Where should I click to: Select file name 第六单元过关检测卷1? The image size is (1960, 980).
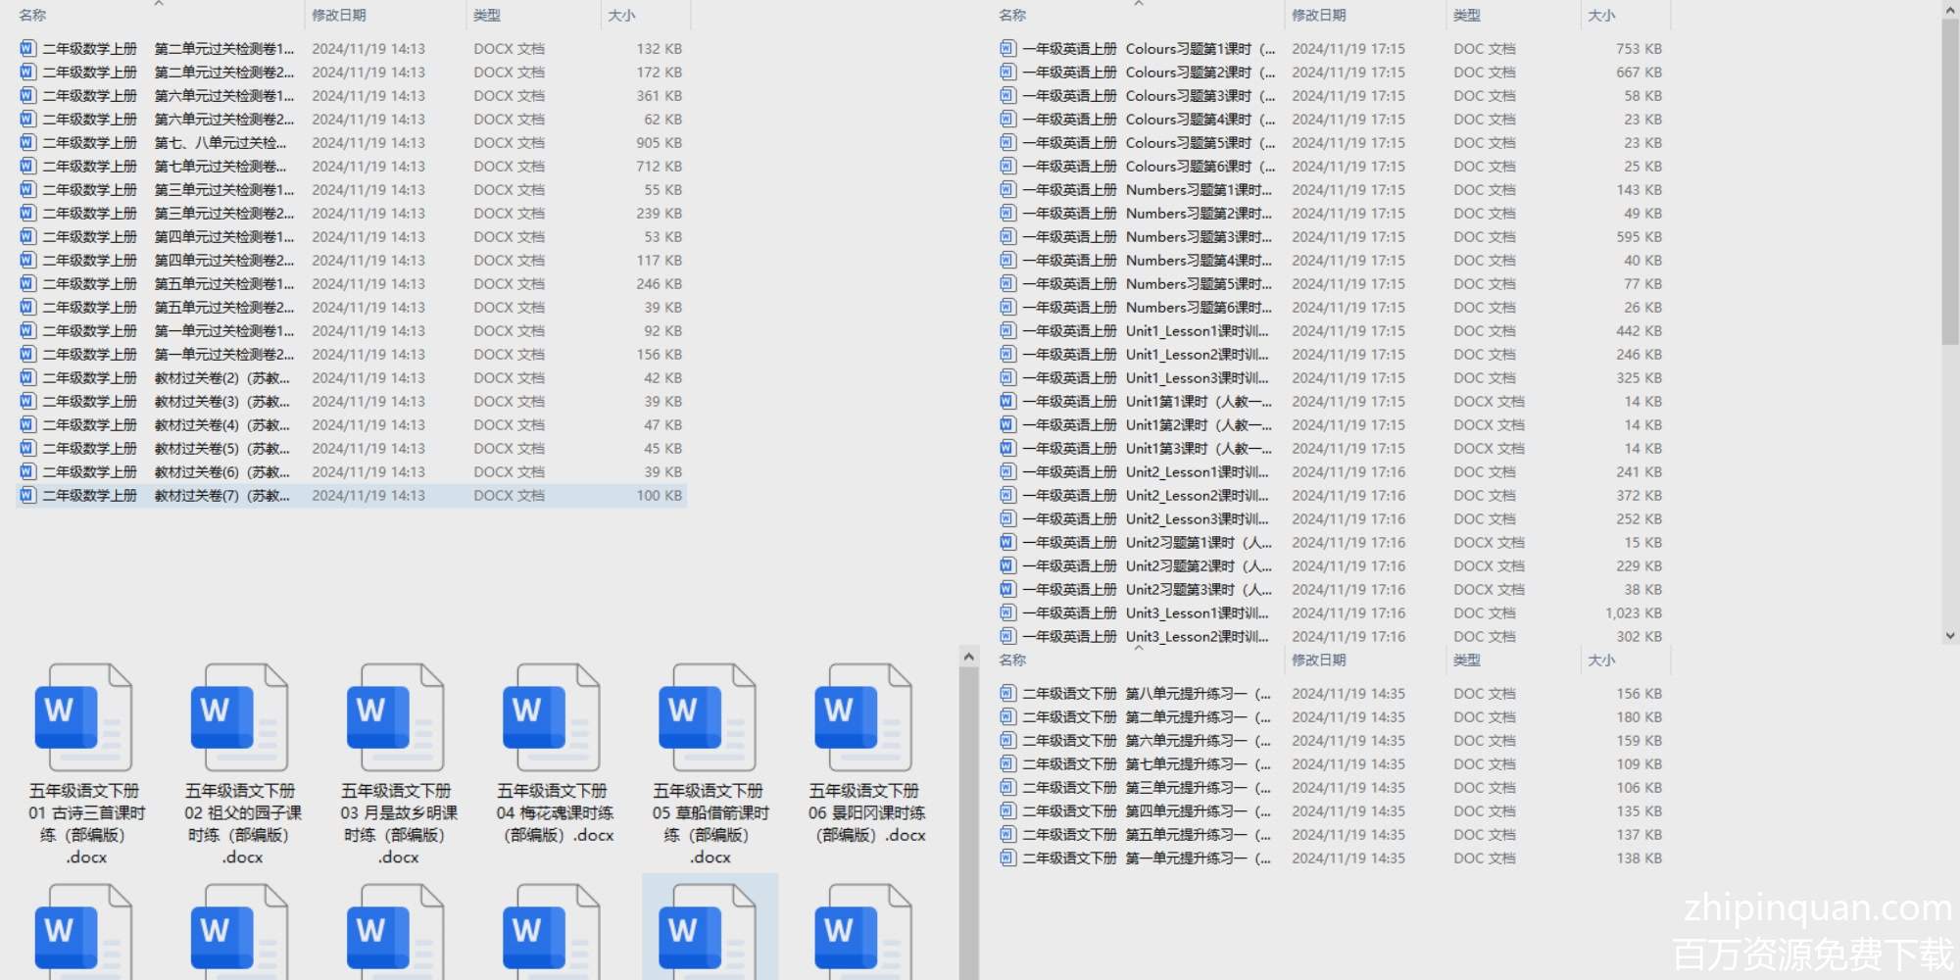pos(168,95)
